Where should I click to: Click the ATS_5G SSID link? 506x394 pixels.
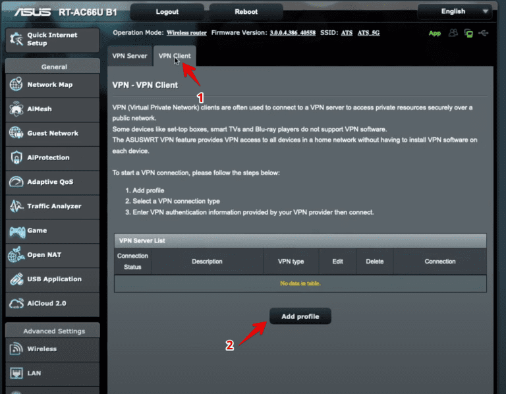(368, 33)
